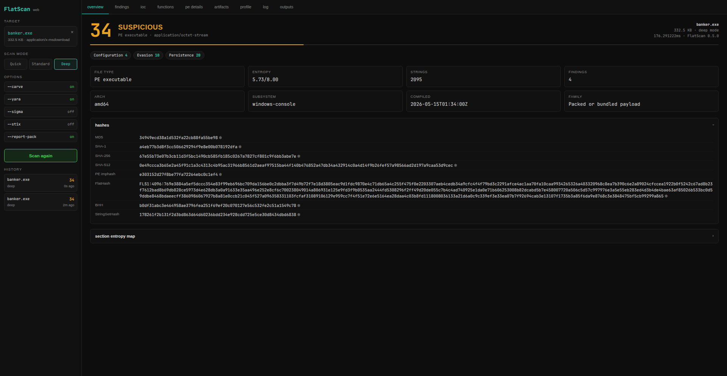Click the 34 score number
Viewport: 727px width, 376px height.
pos(101,30)
